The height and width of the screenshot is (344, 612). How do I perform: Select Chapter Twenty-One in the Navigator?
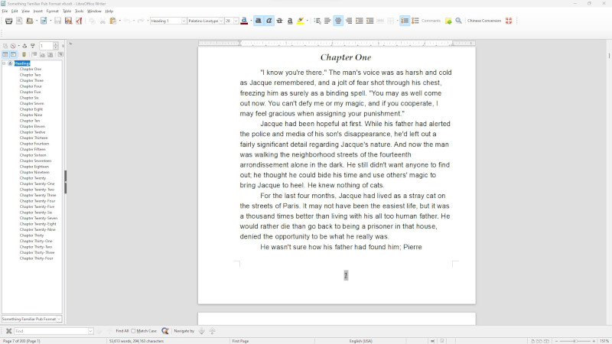[x=37, y=183]
